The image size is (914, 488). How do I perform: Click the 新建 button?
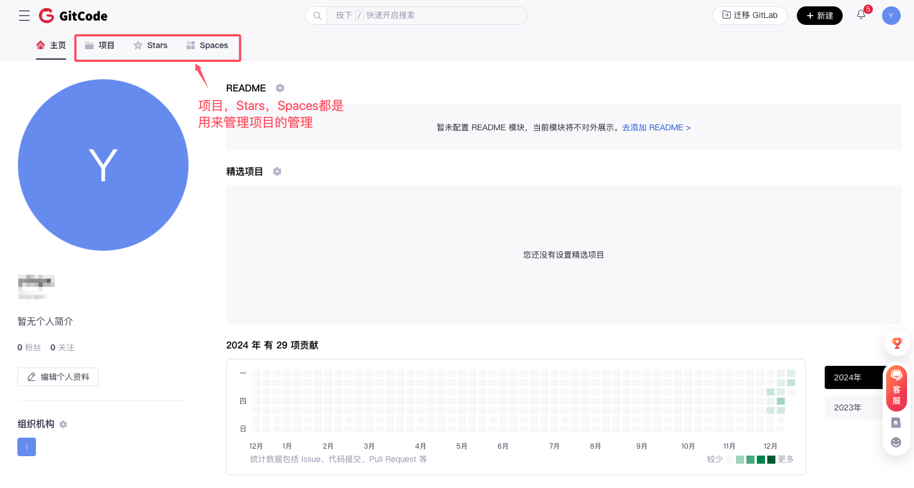click(819, 16)
